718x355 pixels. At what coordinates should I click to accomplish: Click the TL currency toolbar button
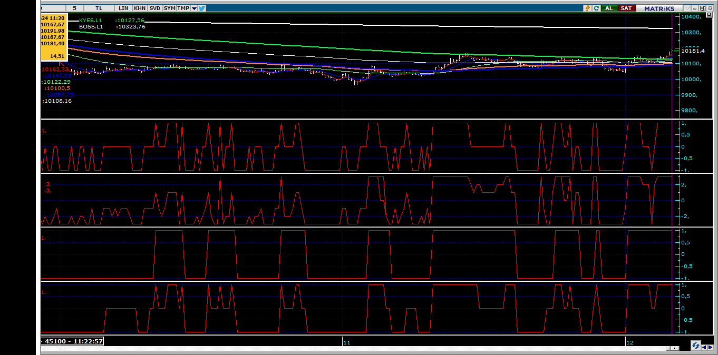[x=99, y=8]
